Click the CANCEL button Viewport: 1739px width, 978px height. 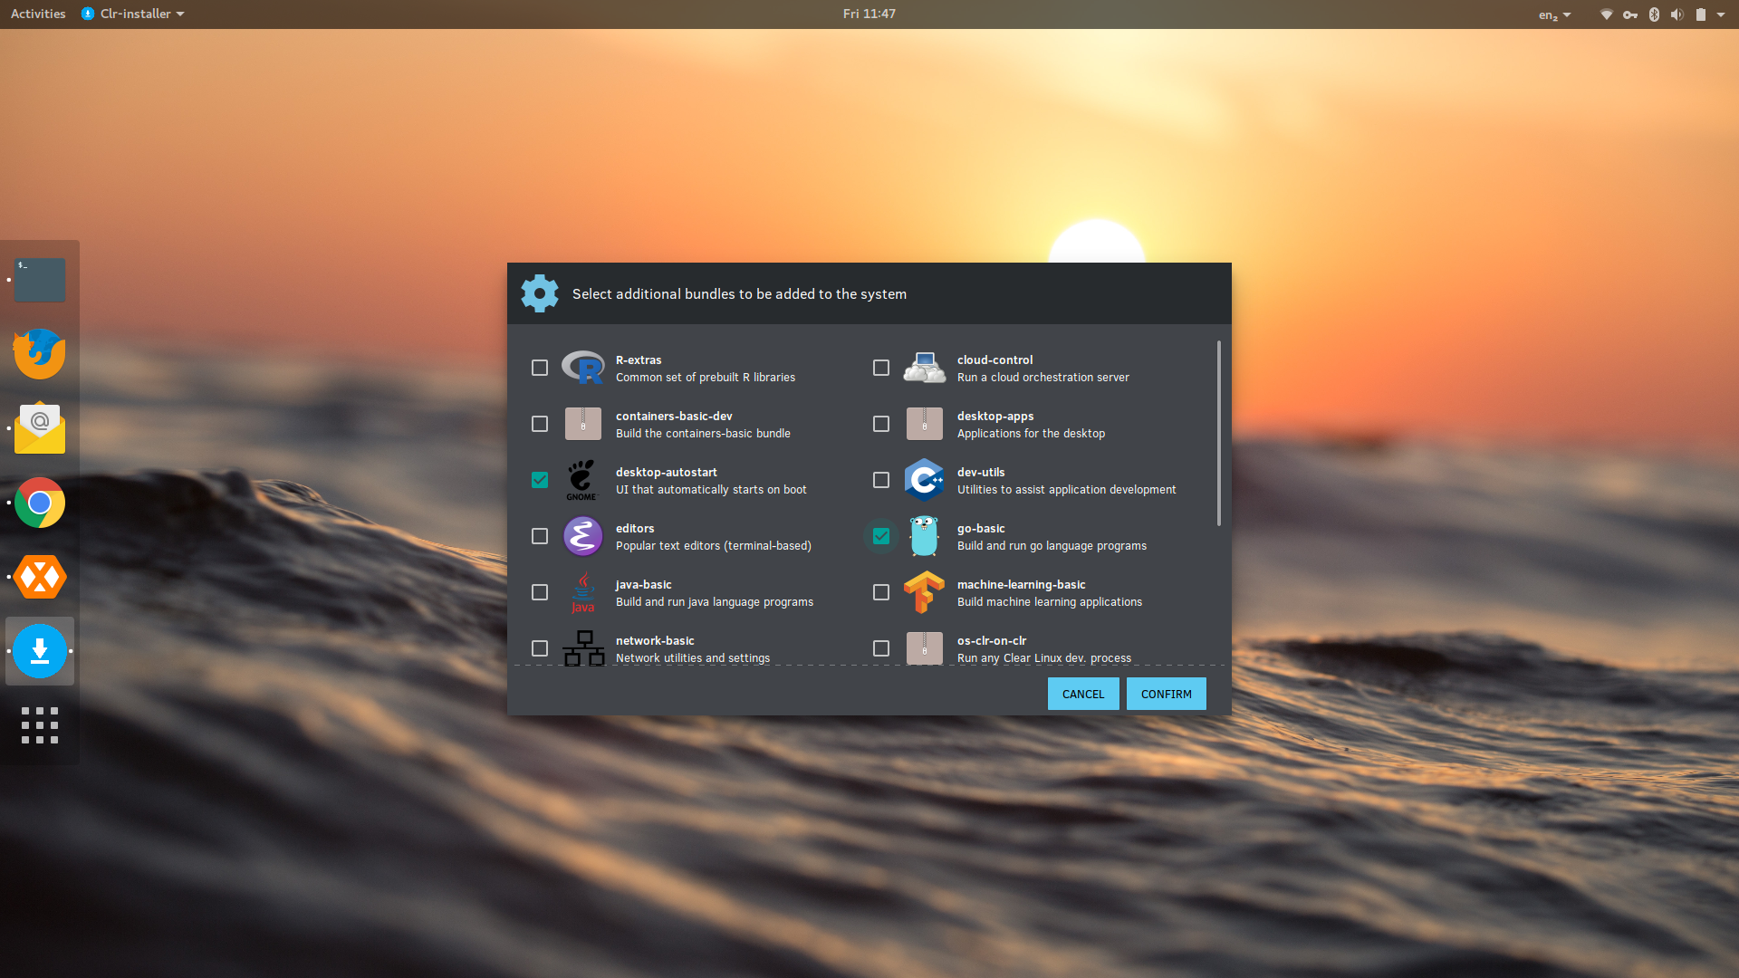(x=1083, y=694)
